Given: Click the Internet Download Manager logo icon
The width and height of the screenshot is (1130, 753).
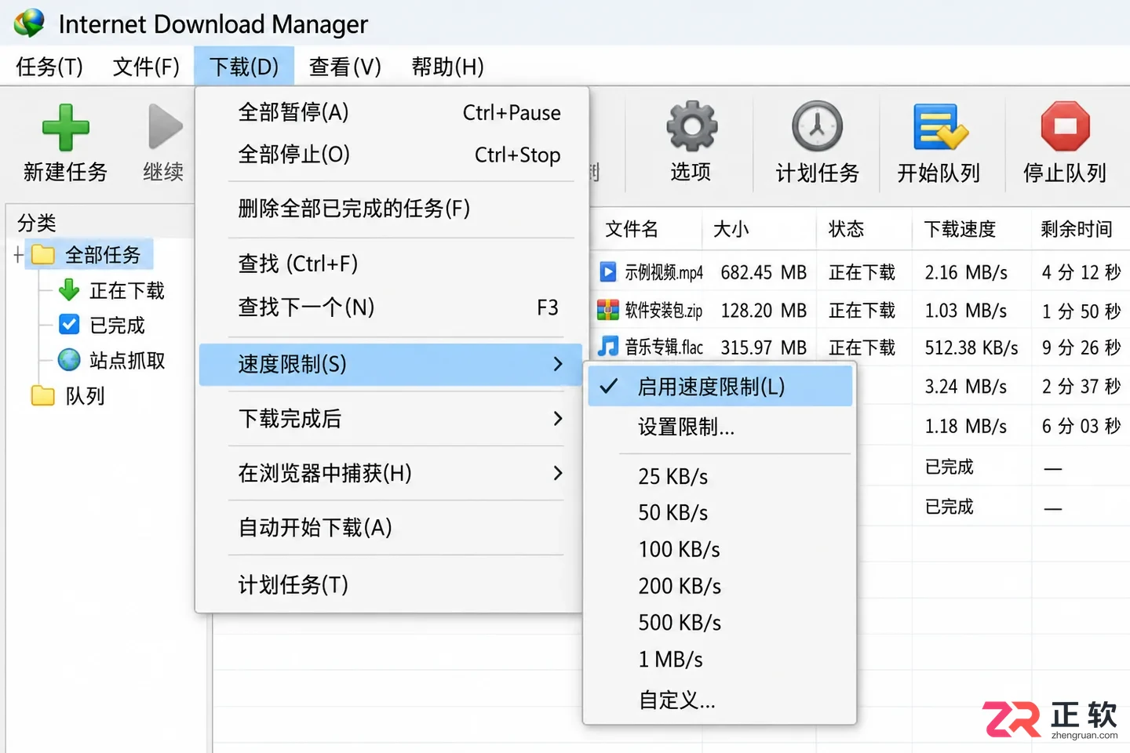Looking at the screenshot, I should pos(30,23).
